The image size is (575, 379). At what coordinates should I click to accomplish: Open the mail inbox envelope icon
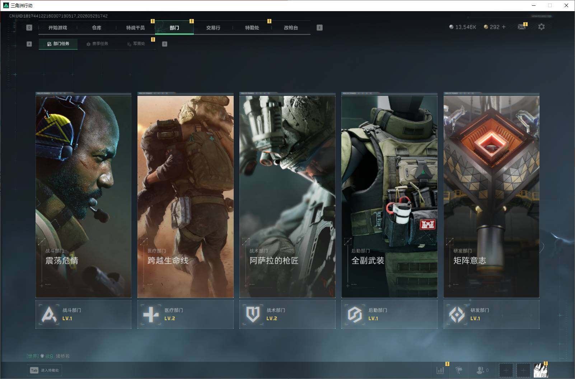coord(522,27)
